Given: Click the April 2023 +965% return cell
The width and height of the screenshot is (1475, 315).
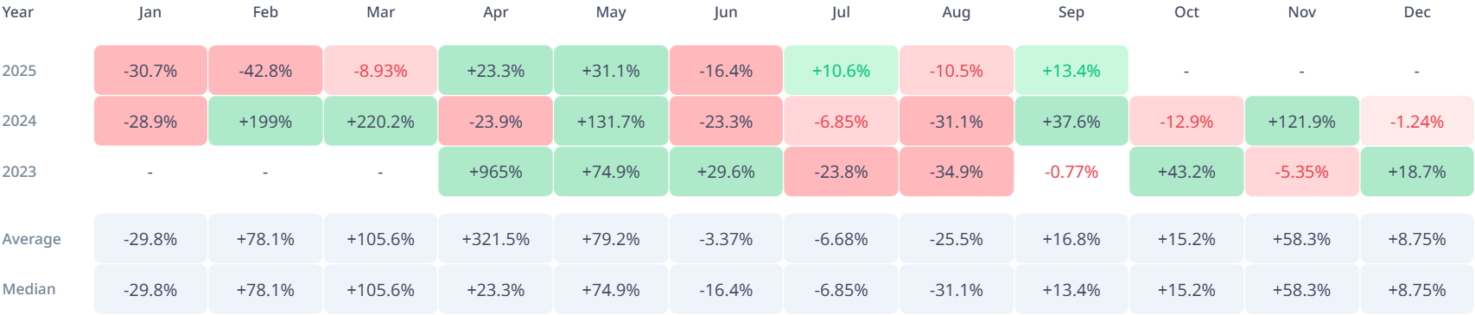Looking at the screenshot, I should tap(495, 172).
